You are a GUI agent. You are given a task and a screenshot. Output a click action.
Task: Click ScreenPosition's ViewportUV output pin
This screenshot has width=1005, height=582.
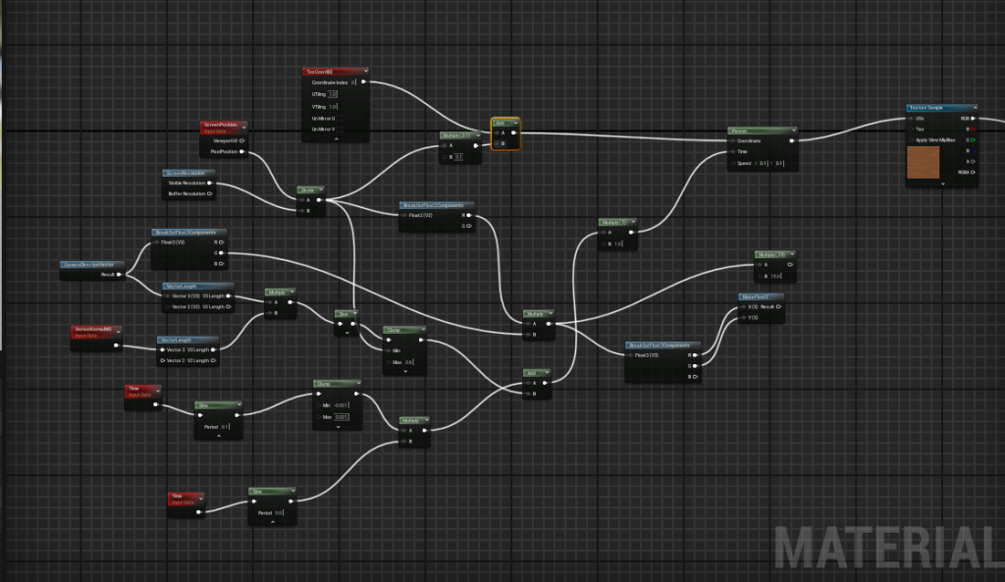tap(241, 141)
